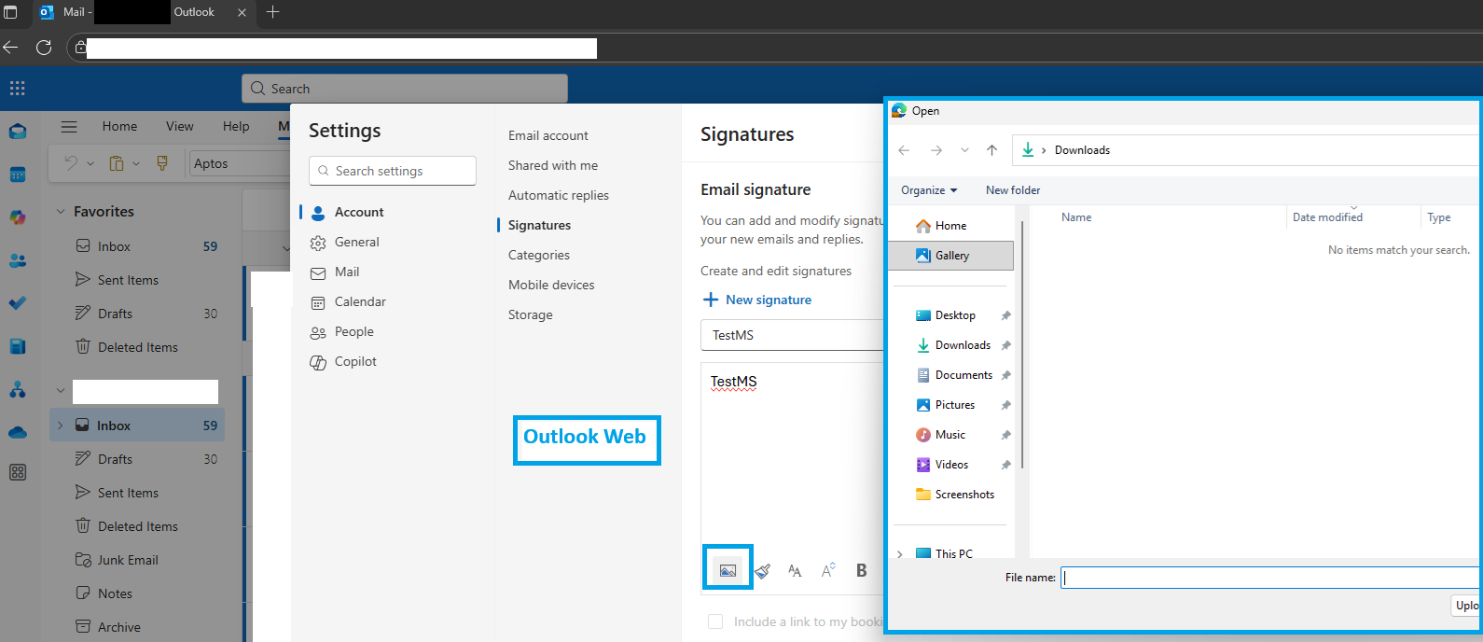This screenshot has height=642, width=1483.
Task: Open Categories settings page
Action: pyautogui.click(x=539, y=255)
